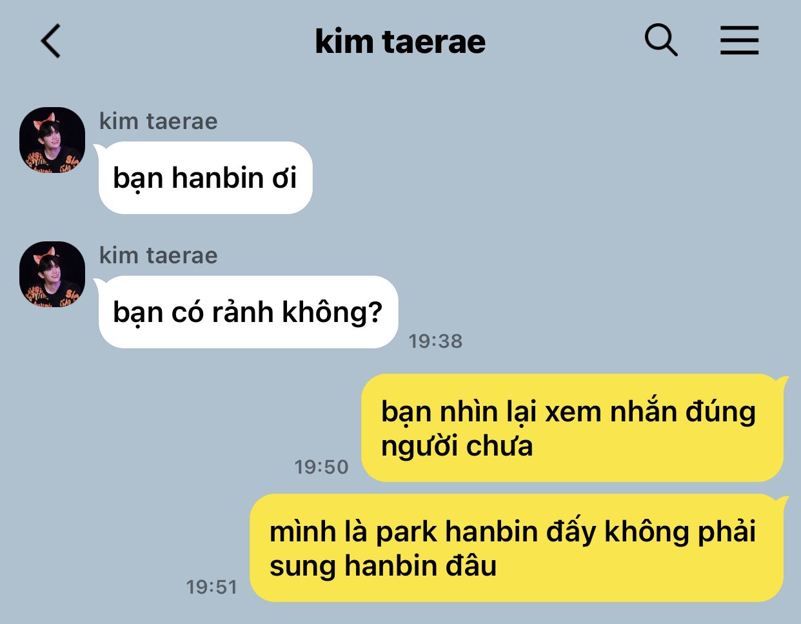The width and height of the screenshot is (801, 624).
Task: Tap the word 'hanbin' in first message
Action: pyautogui.click(x=218, y=177)
